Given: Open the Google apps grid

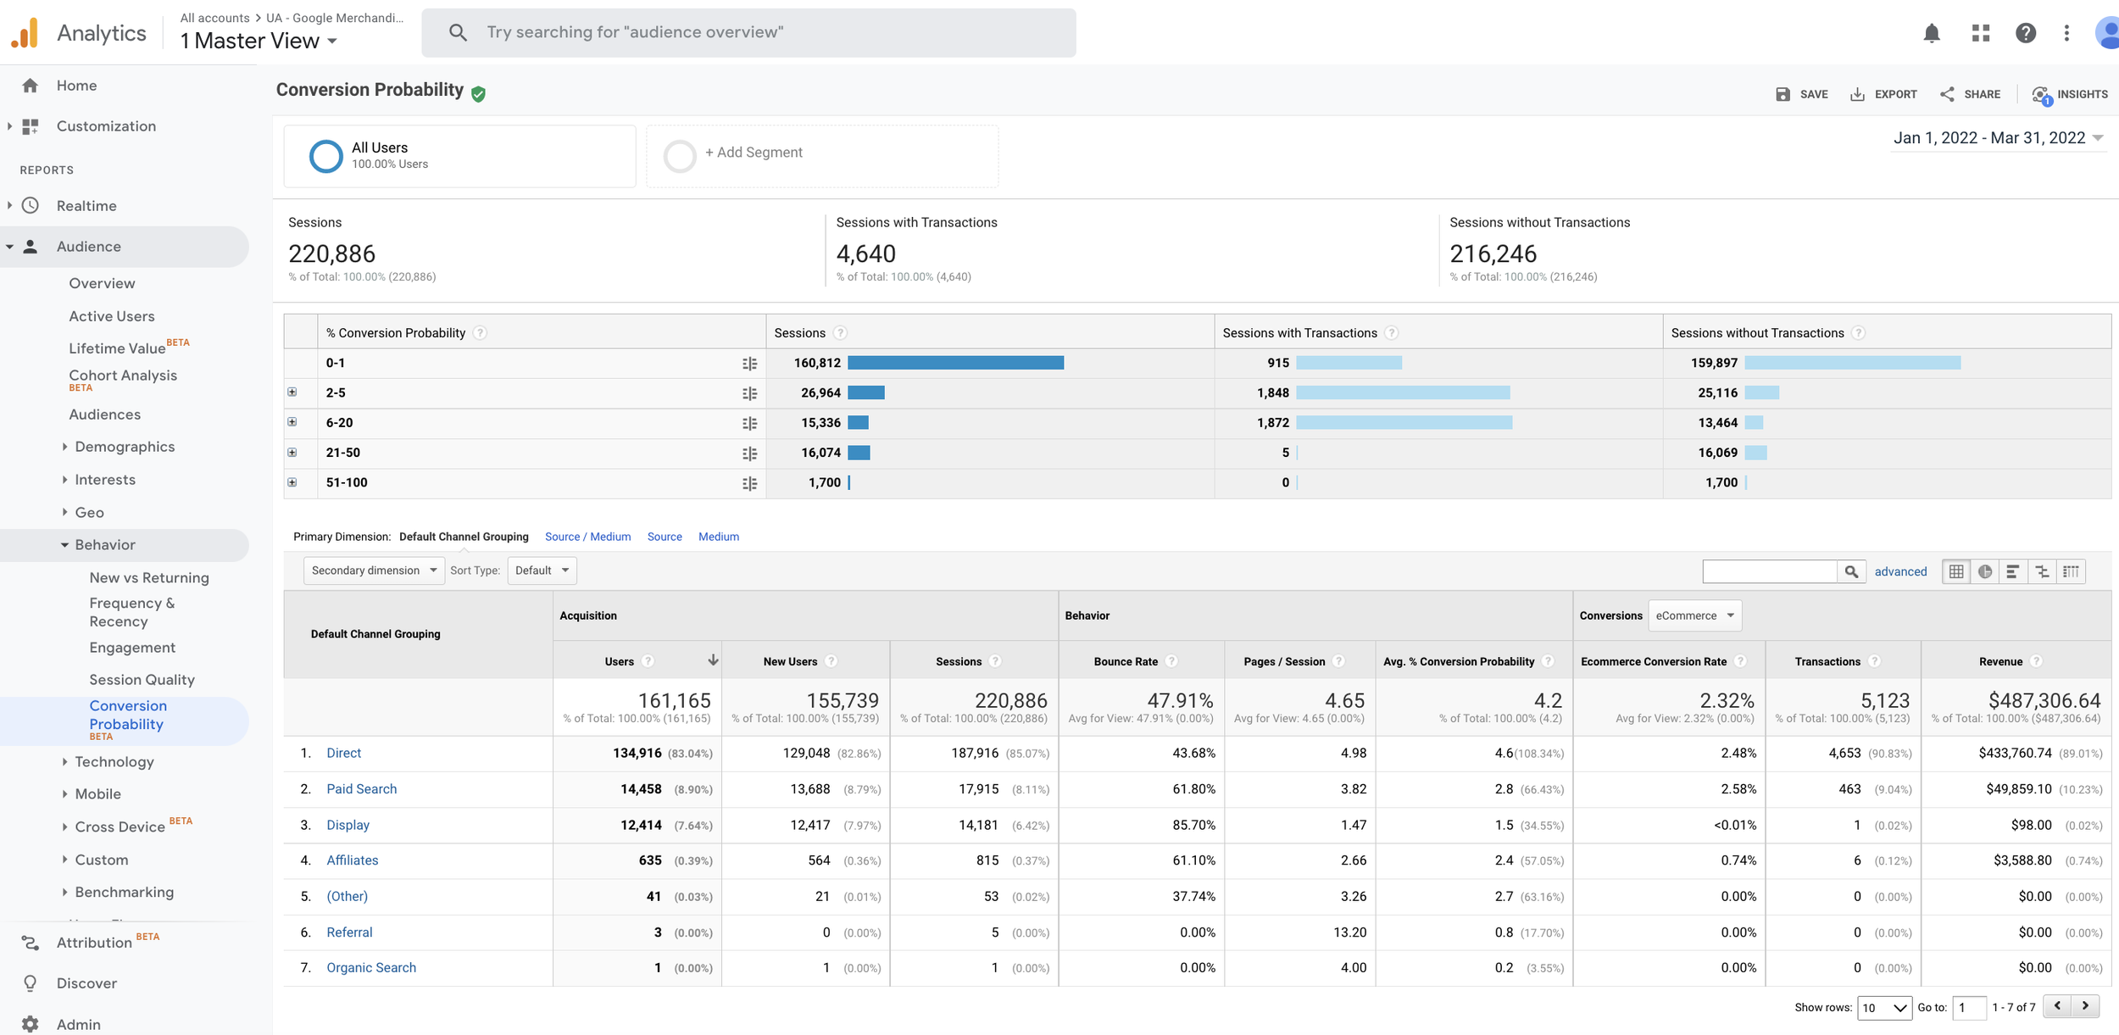Looking at the screenshot, I should [1980, 33].
